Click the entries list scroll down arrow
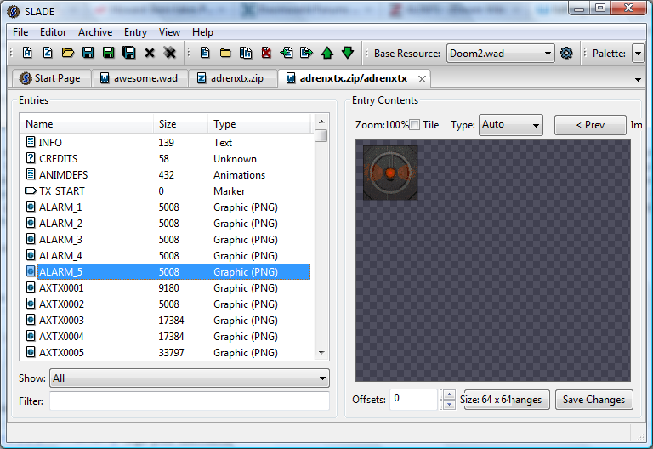653x449 pixels. [x=321, y=352]
